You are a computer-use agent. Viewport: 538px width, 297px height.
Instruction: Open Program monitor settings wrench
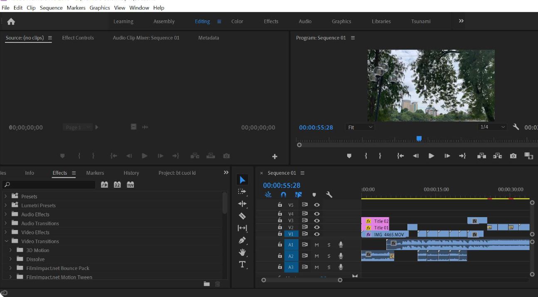click(516, 127)
